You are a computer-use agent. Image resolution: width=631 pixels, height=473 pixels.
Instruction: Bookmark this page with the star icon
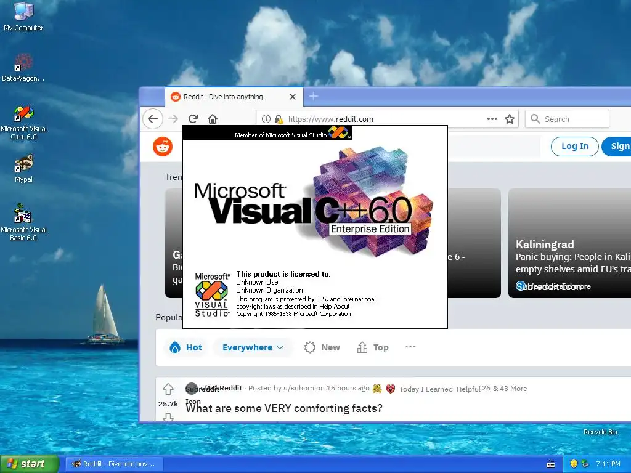click(x=510, y=119)
